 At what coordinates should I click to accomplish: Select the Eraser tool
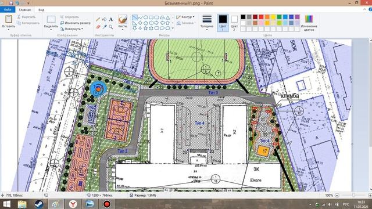coord(98,27)
